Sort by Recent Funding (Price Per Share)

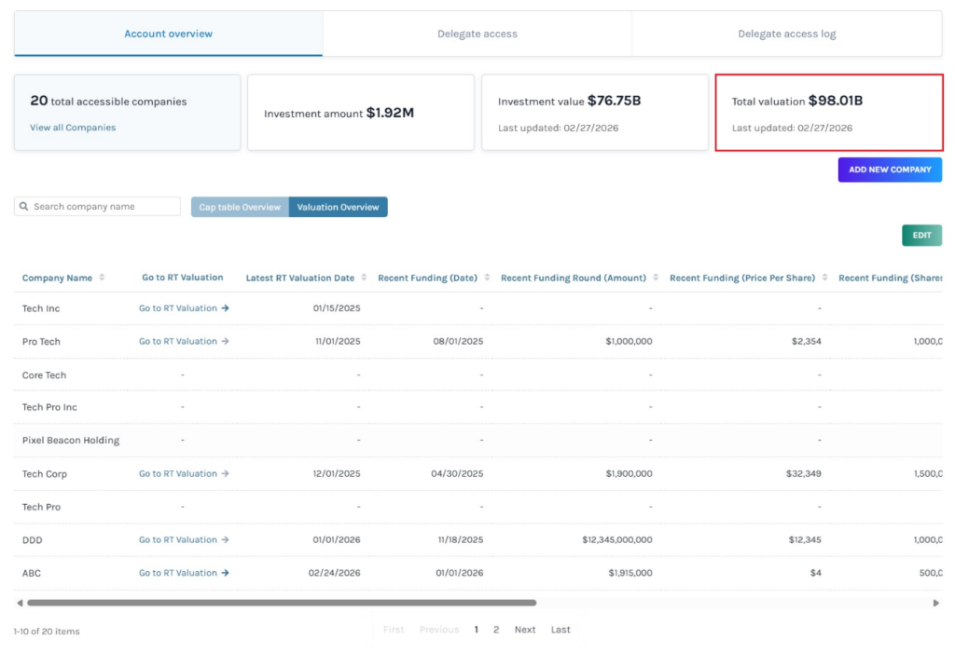tap(824, 278)
